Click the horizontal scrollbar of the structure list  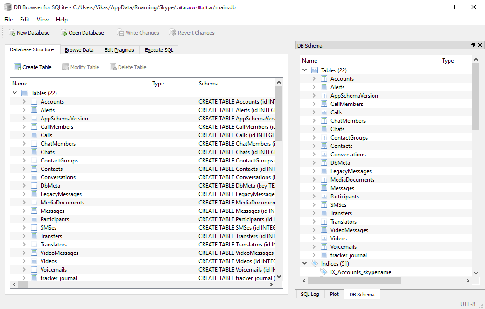click(140, 285)
